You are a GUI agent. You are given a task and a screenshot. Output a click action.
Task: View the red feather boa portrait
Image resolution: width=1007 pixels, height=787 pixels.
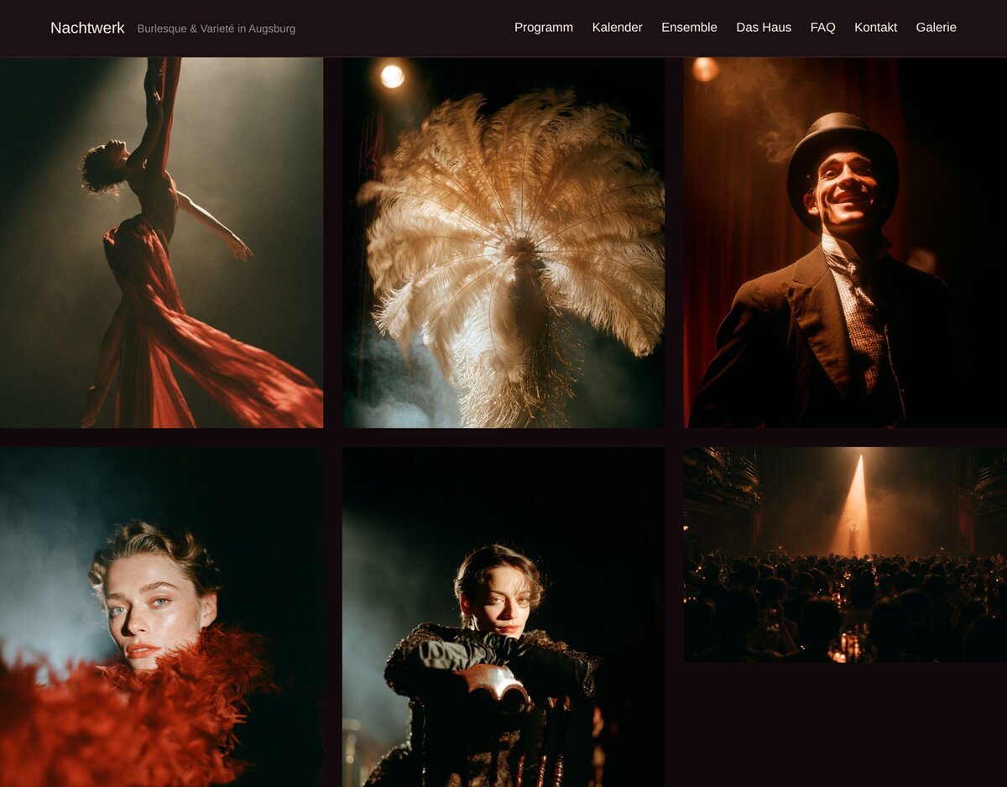(x=161, y=617)
